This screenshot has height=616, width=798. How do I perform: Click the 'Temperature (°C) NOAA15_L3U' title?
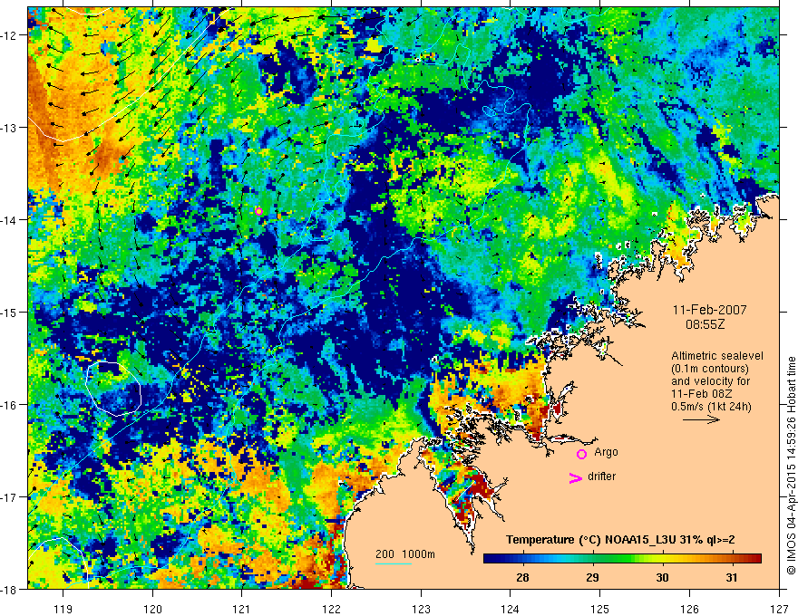pyautogui.click(x=591, y=540)
